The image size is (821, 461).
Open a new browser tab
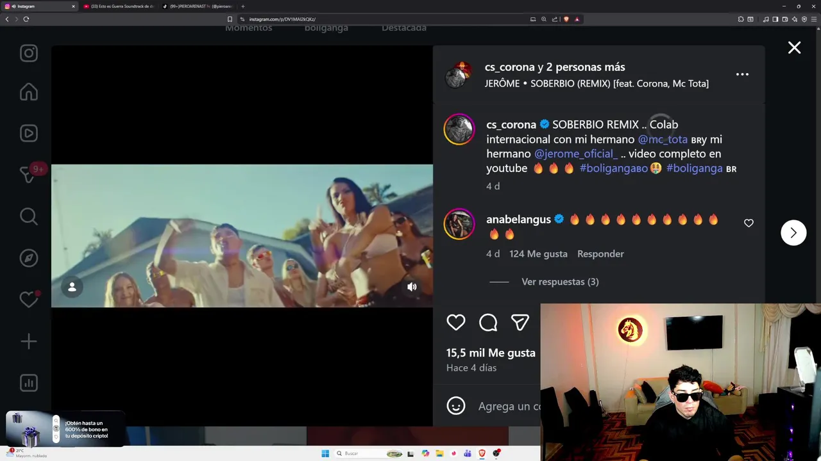click(x=242, y=6)
